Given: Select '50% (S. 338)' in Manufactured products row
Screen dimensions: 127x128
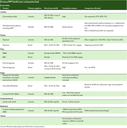Looking at the screenshot, I should (x=49, y=27).
